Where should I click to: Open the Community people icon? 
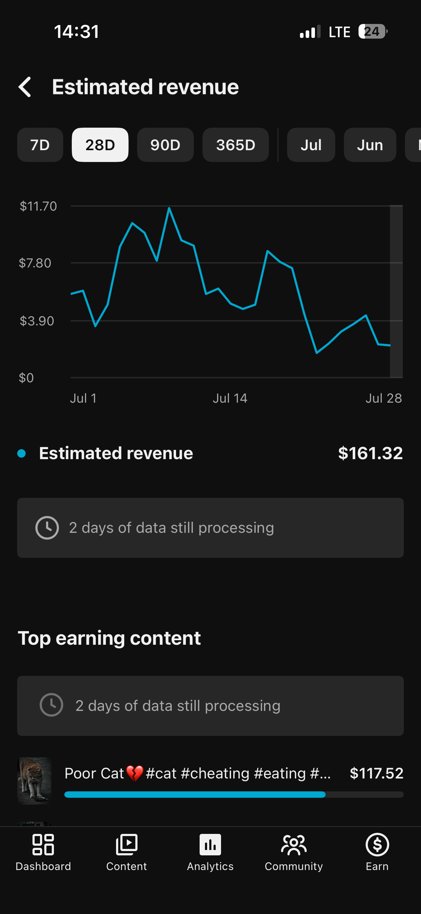pyautogui.click(x=294, y=845)
